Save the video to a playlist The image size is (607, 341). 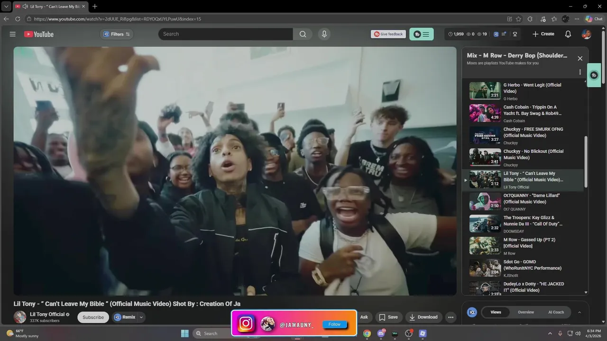388,317
